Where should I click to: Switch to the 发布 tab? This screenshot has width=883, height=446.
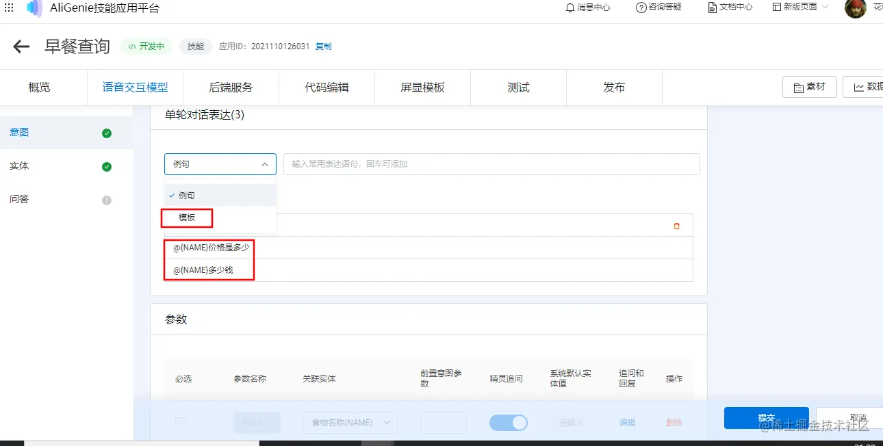[615, 88]
